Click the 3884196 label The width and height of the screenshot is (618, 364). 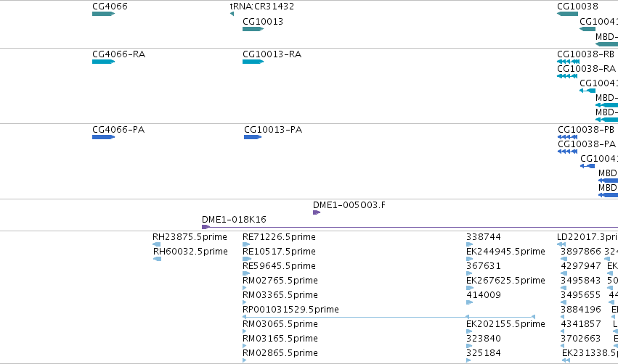(x=581, y=310)
